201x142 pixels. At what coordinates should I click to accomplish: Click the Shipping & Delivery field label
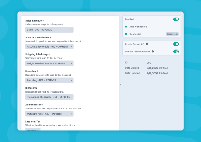pyautogui.click(x=36, y=54)
